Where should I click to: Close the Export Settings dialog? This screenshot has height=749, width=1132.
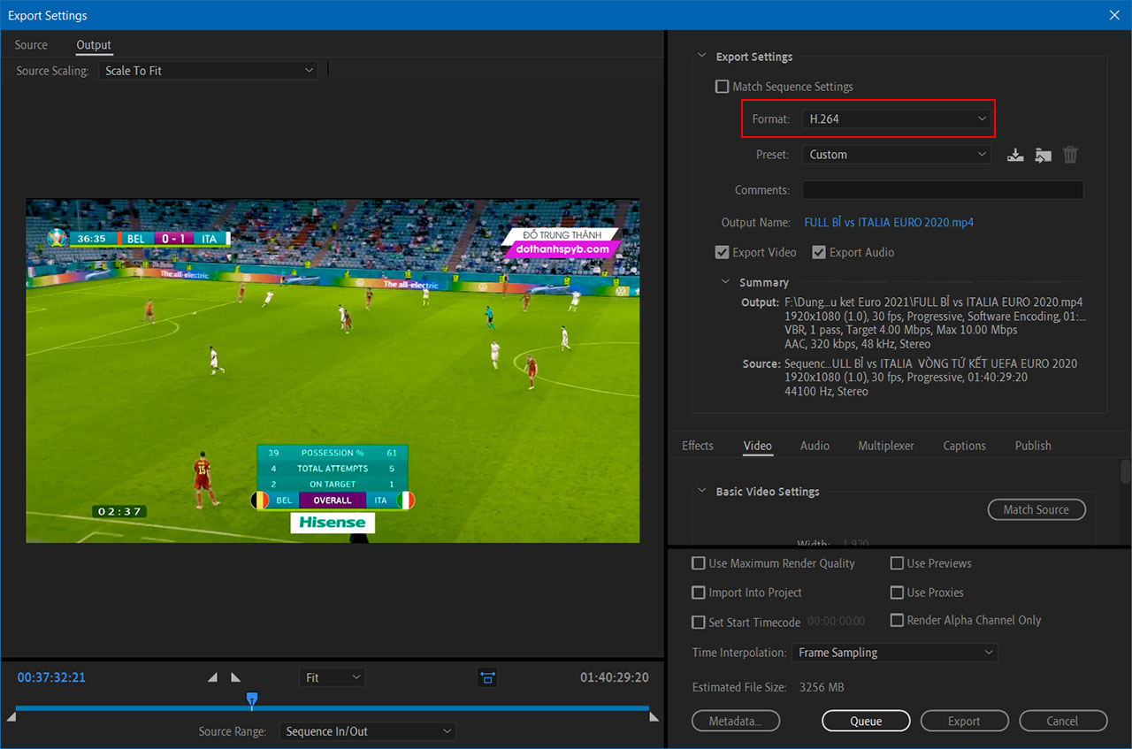[1113, 15]
